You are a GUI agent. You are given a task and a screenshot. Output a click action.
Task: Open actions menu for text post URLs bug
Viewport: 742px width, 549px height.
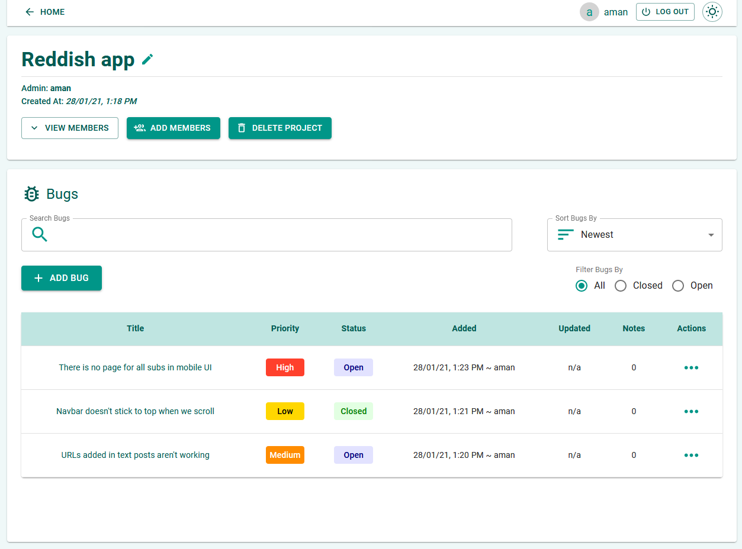point(691,455)
